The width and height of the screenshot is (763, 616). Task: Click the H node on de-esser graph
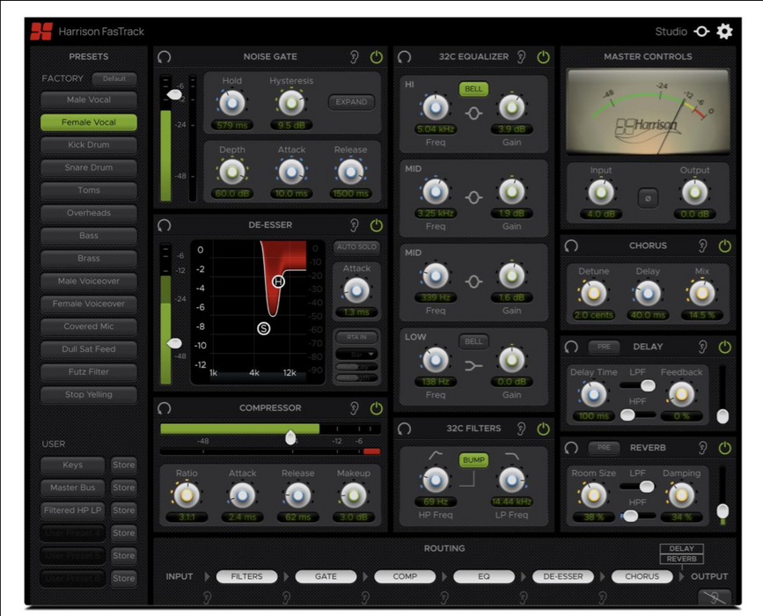(278, 282)
